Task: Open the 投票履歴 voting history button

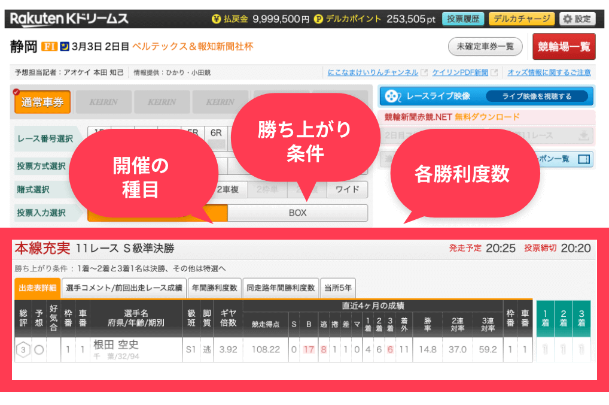Action: coord(463,19)
